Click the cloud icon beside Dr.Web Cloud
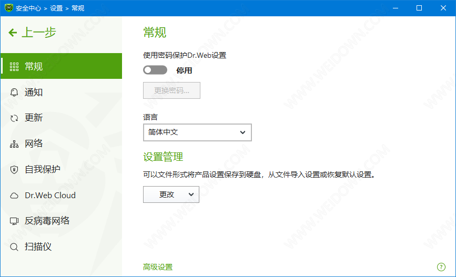Screen dimensions: 456x277 click(14, 196)
